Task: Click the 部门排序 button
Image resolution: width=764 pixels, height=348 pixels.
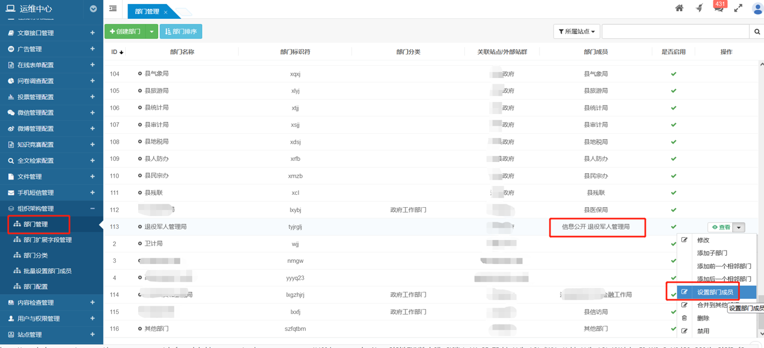Action: click(x=181, y=32)
